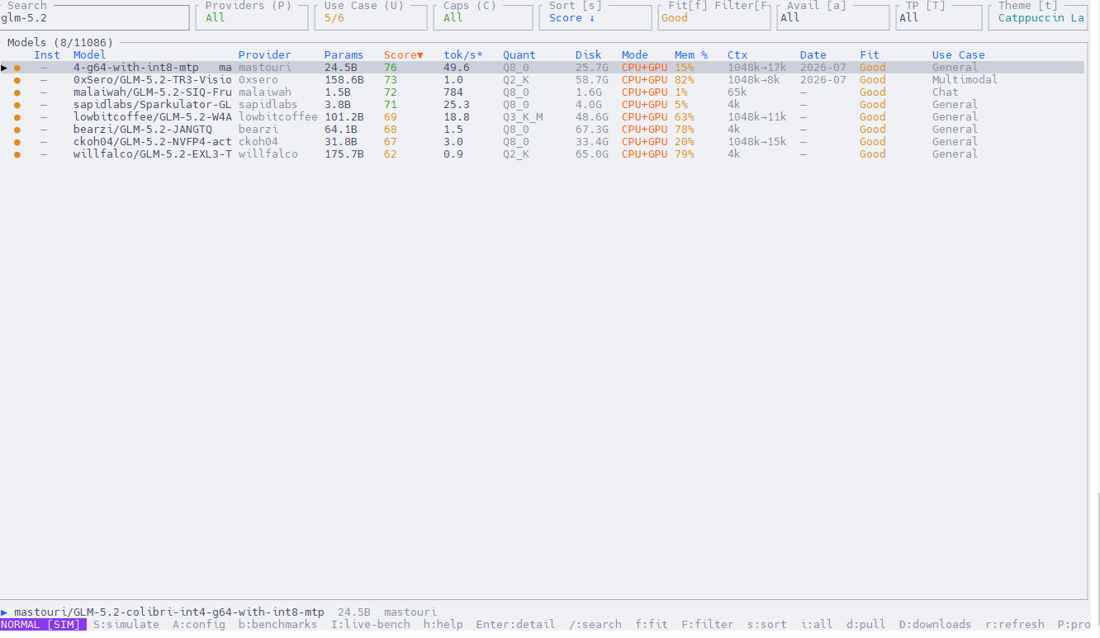Click the Enter:detail shortcut in status bar
1100x638 pixels.
tap(516, 625)
